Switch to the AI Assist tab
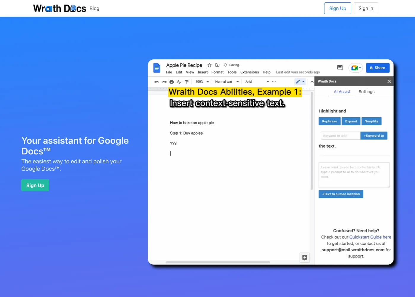The height and width of the screenshot is (297, 415). click(x=342, y=92)
